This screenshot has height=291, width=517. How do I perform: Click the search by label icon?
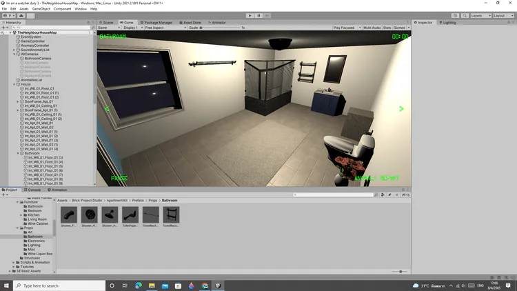point(389,194)
